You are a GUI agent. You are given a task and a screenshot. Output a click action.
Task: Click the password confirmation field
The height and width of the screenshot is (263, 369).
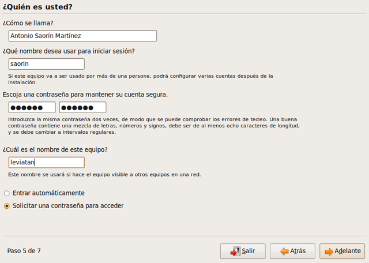coord(82,108)
